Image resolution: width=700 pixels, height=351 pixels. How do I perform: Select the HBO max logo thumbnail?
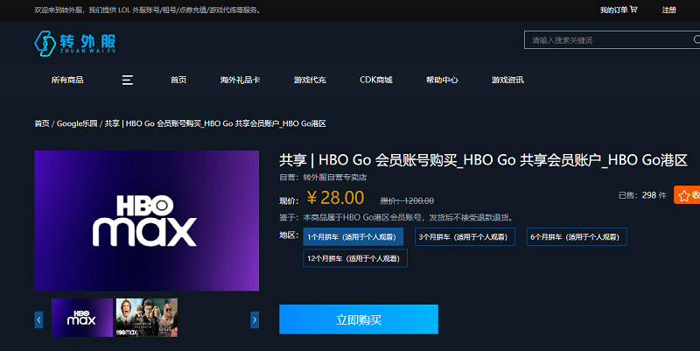pyautogui.click(x=82, y=318)
